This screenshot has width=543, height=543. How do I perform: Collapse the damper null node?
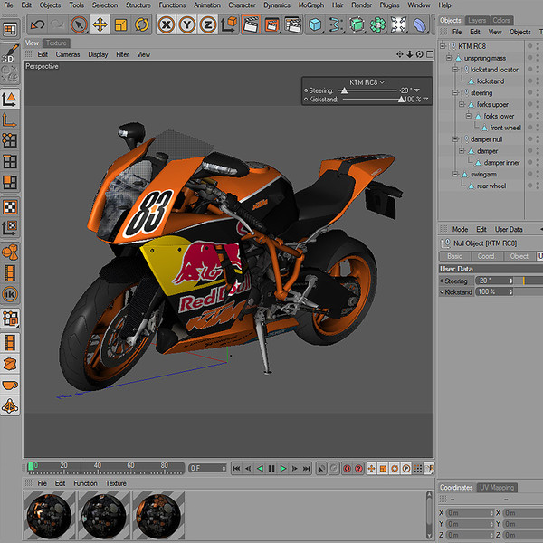[455, 138]
